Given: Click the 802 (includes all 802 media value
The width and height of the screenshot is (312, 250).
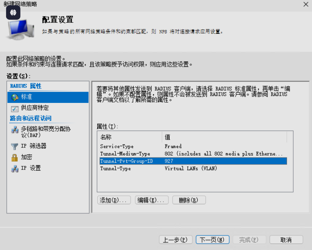Looking at the screenshot, I should 223,154.
